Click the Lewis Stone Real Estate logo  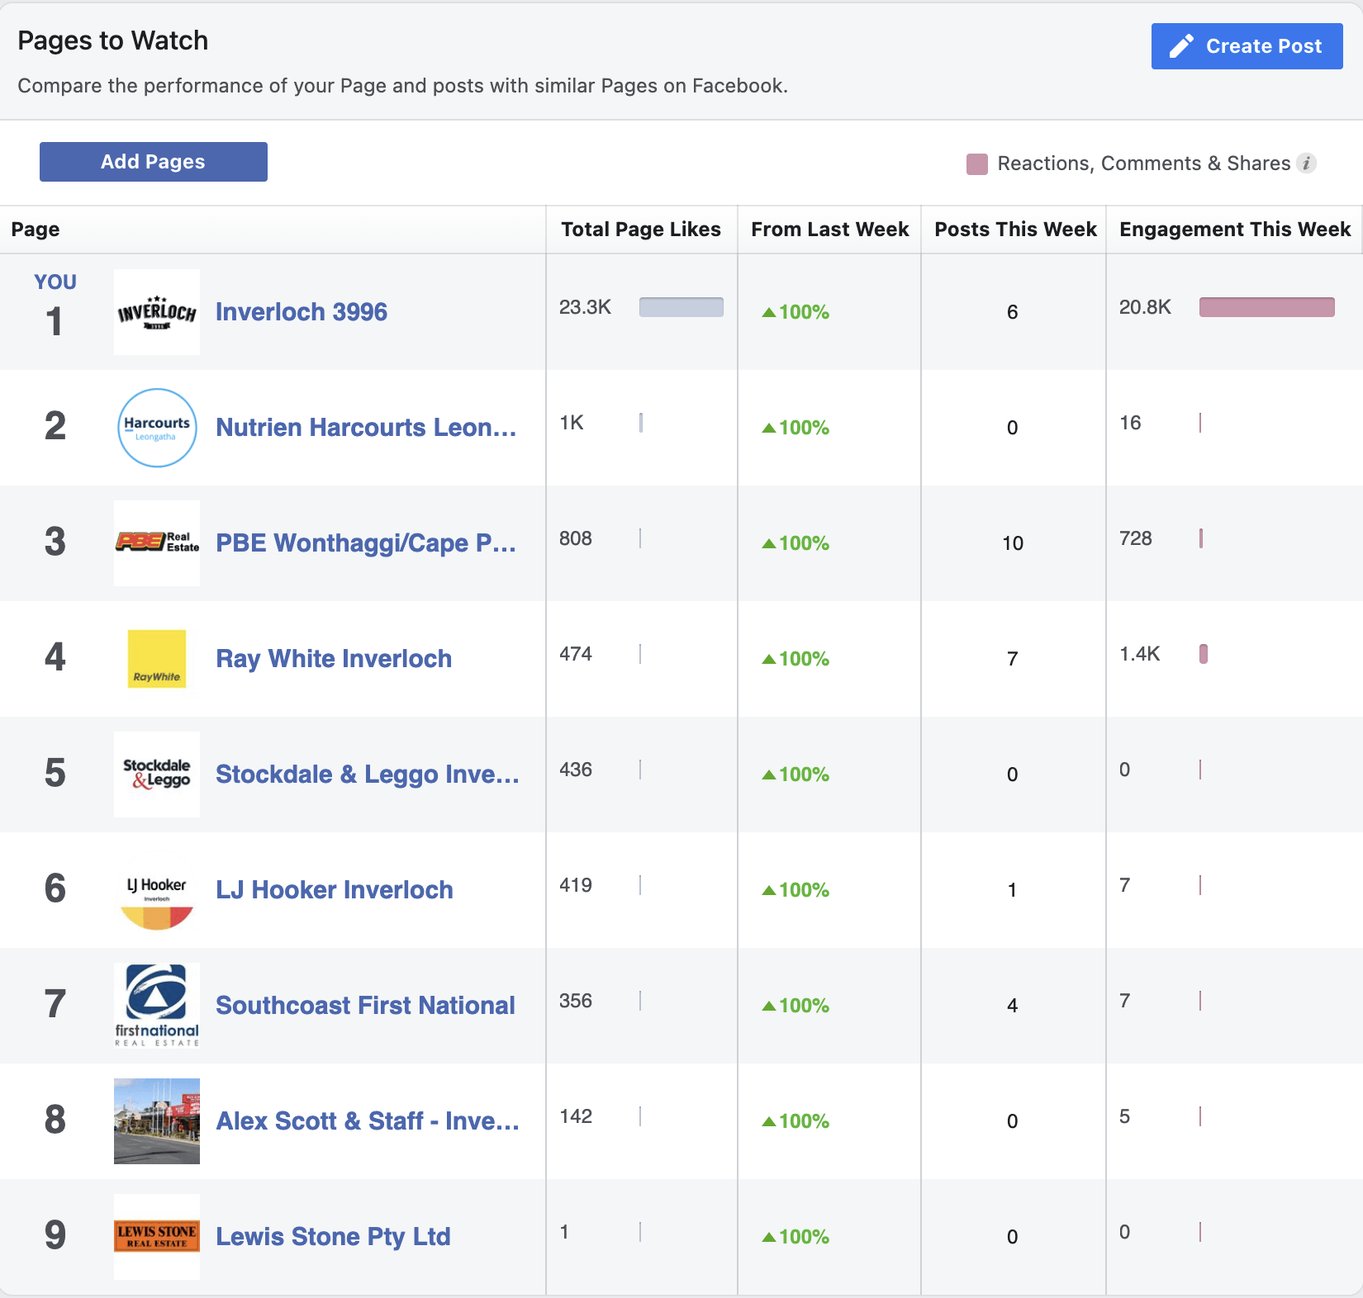(x=157, y=1237)
